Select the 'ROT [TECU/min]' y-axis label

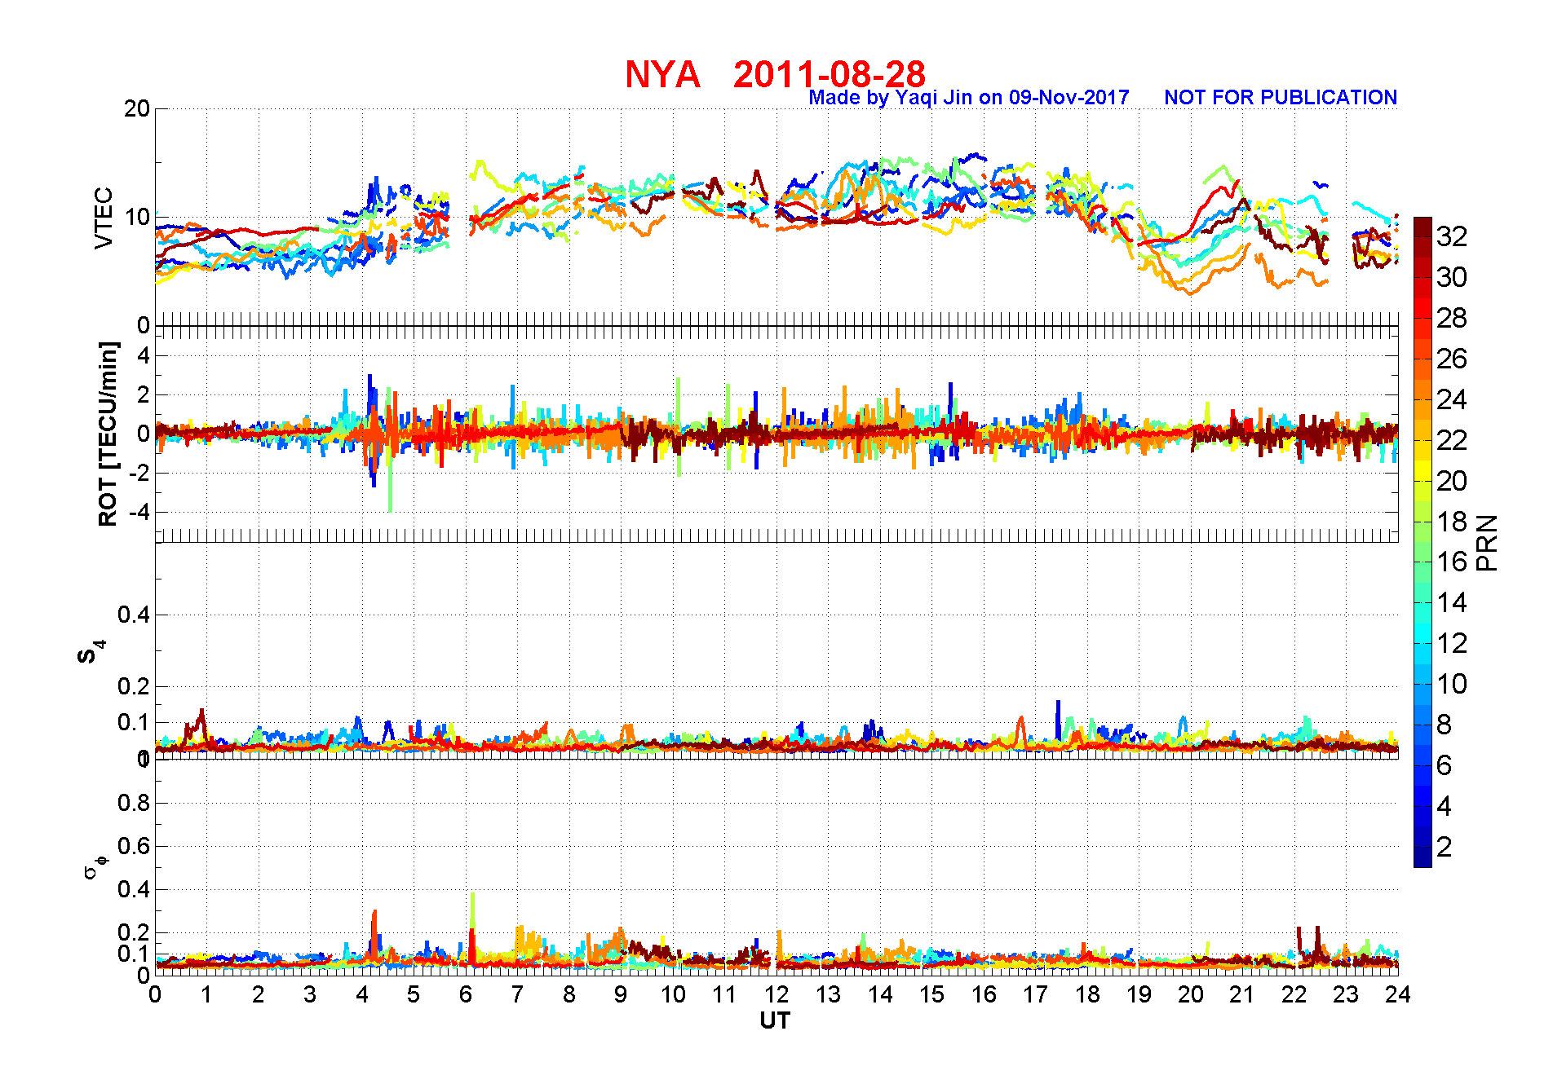pos(108,434)
